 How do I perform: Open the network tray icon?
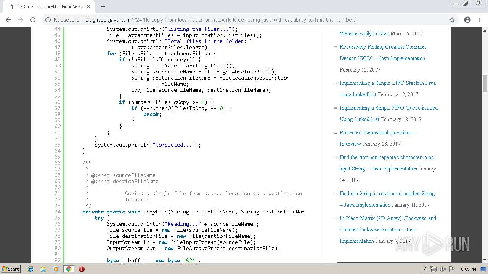433,269
